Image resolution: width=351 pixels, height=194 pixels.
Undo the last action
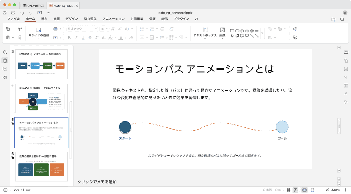[22, 13]
